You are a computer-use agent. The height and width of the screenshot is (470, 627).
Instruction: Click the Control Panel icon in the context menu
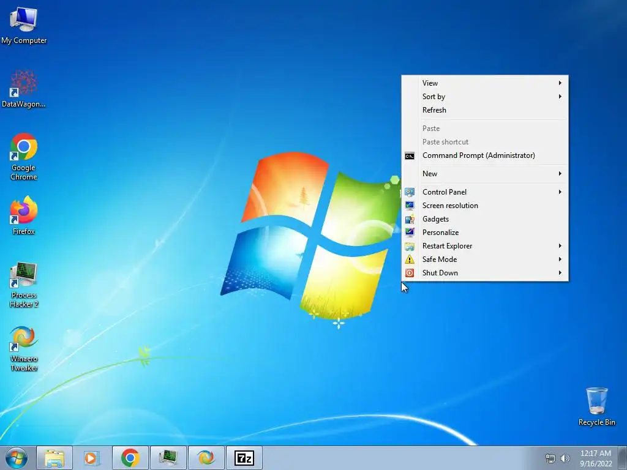(410, 192)
